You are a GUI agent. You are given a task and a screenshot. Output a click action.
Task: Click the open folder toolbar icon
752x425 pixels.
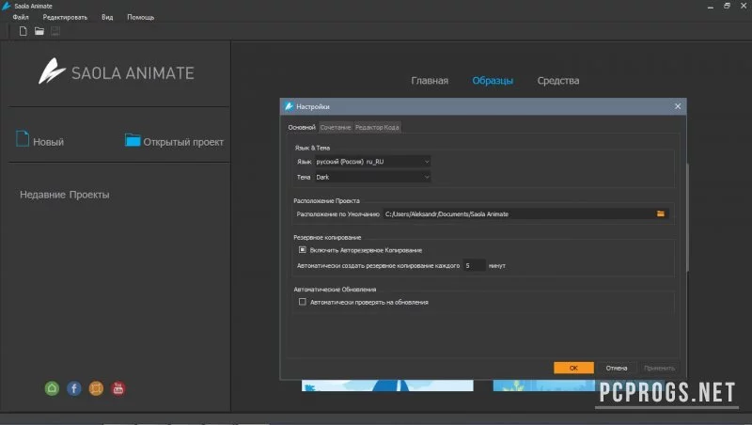pos(39,31)
